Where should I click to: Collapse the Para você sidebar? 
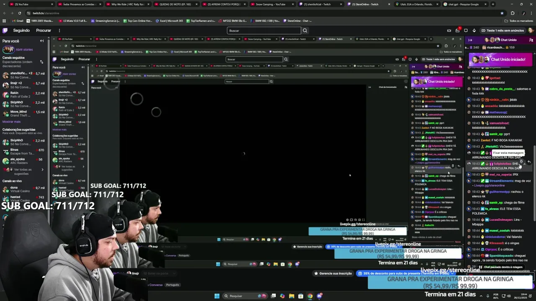(42, 41)
